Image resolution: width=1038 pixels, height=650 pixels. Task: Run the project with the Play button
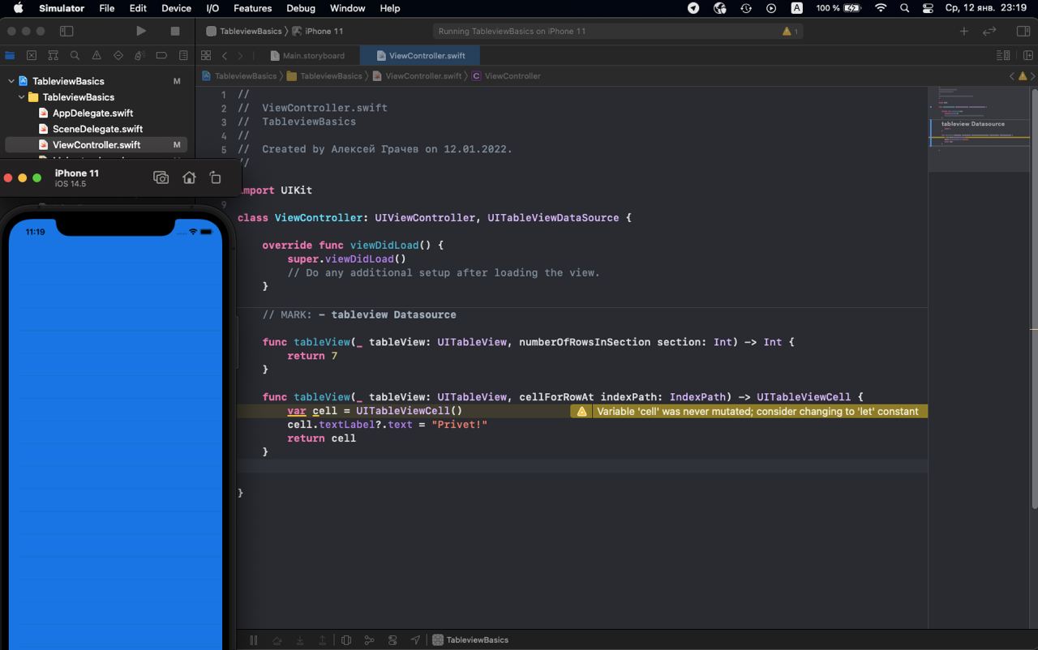(x=141, y=31)
